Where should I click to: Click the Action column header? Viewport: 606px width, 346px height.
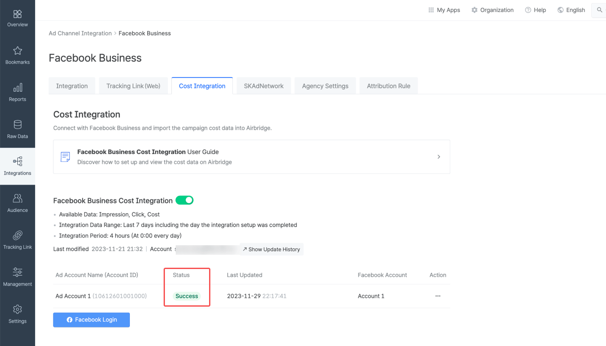pos(438,275)
